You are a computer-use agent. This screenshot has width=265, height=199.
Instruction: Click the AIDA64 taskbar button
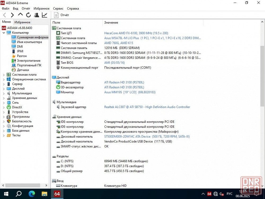pos(57,194)
